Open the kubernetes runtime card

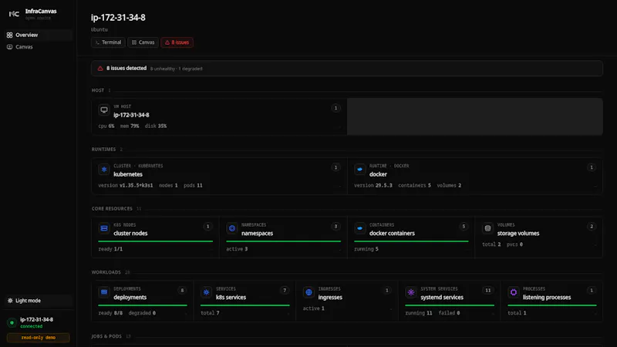[x=219, y=176]
